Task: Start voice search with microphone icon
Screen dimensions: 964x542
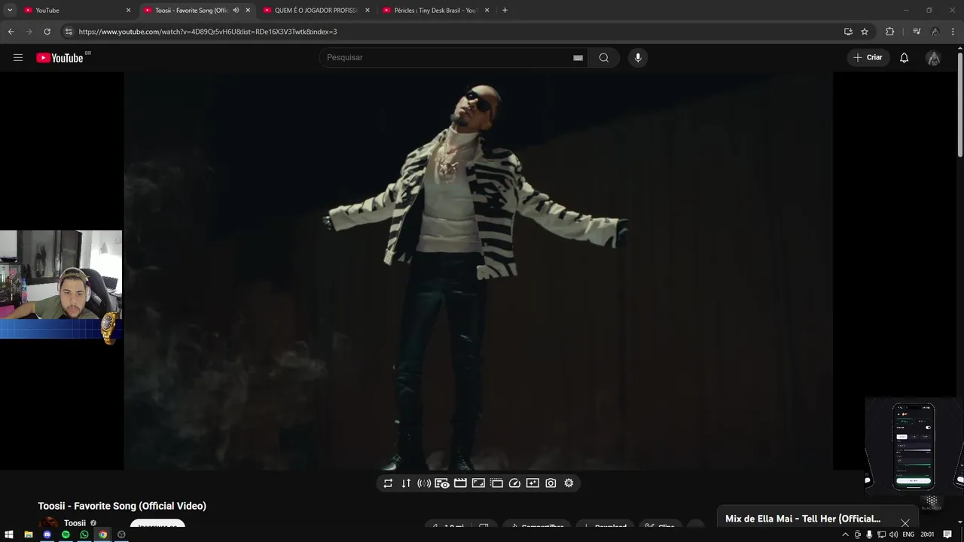Action: (638, 58)
